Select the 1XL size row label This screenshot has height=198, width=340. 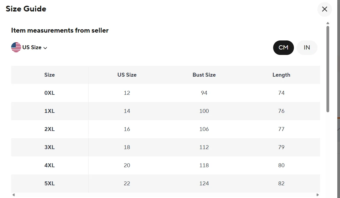pos(49,111)
